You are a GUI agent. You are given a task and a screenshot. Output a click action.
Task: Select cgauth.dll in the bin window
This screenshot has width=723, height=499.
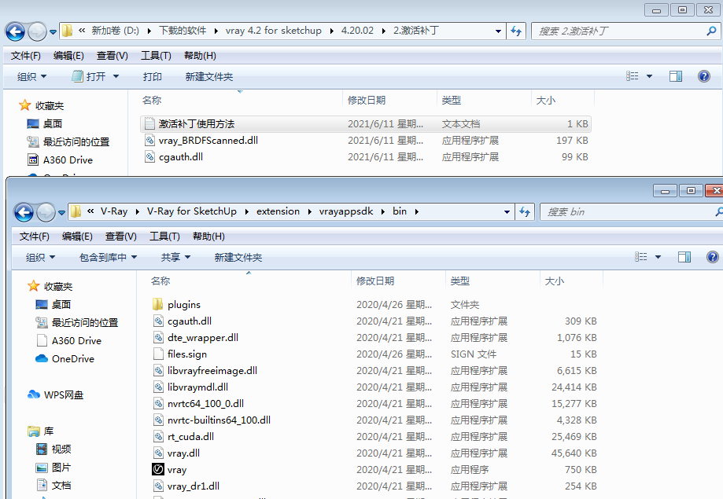(374, 321)
